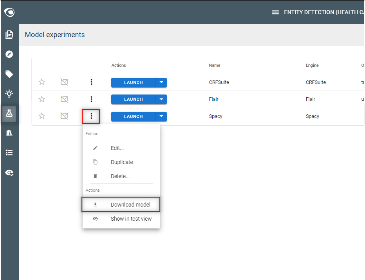
Task: Click the Flair engine cell
Action: tap(310, 99)
